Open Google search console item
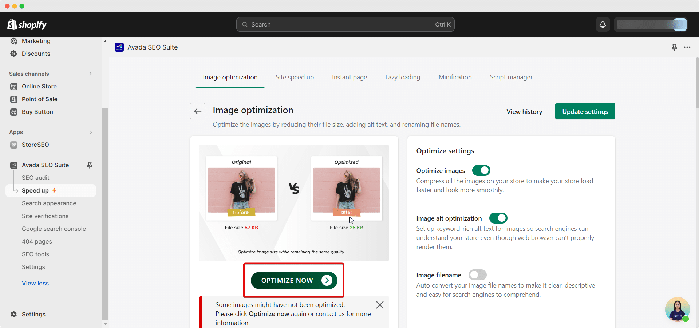699x328 pixels. [x=54, y=229]
